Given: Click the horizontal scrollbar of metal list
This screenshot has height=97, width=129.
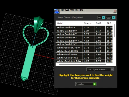Looking at the screenshot, I should [x=83, y=64].
